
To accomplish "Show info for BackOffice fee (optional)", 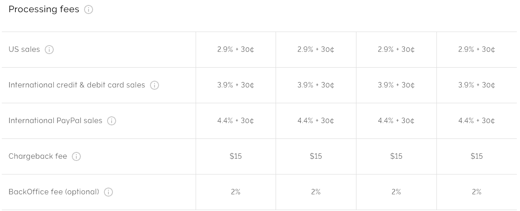I will point(108,192).
